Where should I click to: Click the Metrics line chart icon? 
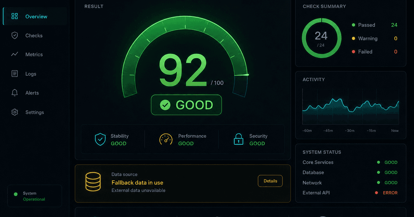click(x=15, y=54)
